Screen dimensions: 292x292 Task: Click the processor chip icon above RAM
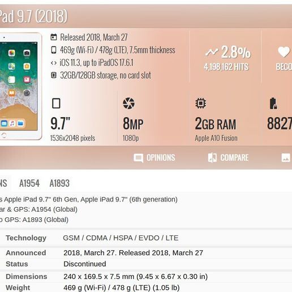coord(200,103)
